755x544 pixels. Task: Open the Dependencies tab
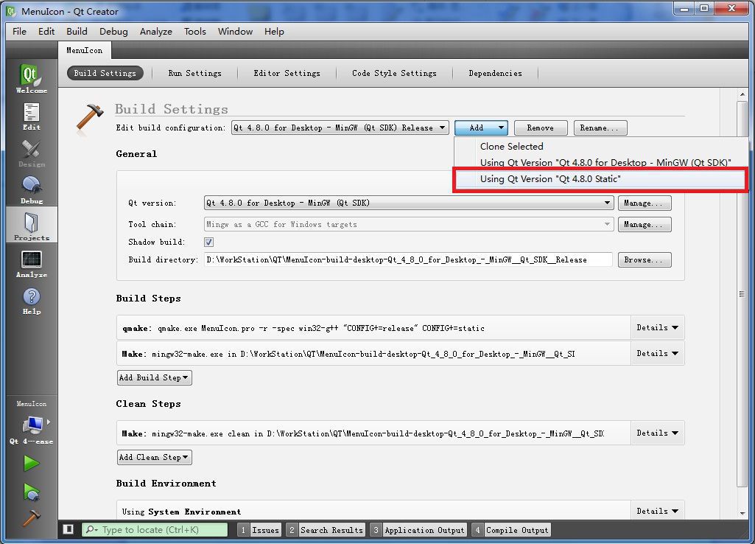[x=496, y=73]
